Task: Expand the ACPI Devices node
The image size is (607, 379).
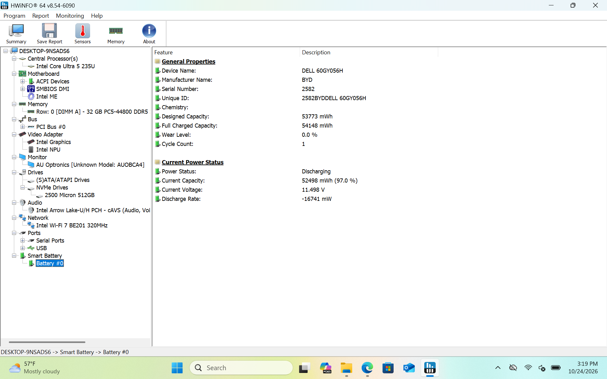Action: click(x=23, y=81)
